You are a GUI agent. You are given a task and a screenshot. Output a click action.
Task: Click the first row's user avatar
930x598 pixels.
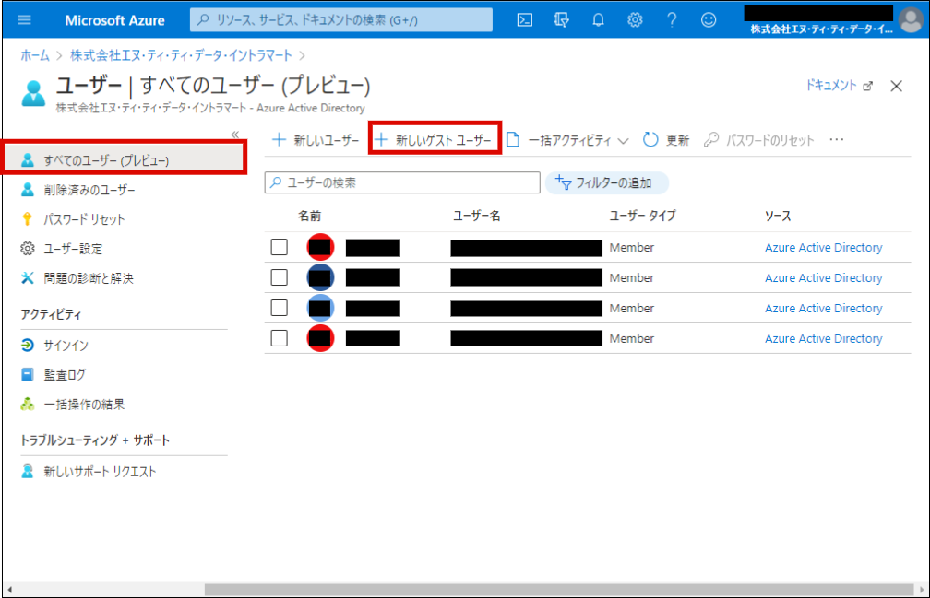tap(320, 247)
